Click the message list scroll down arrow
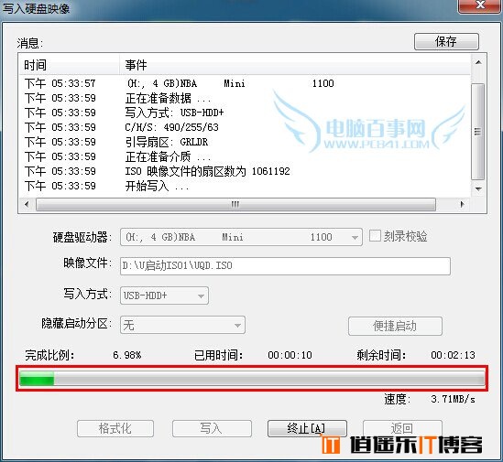The width and height of the screenshot is (503, 462). point(478,189)
